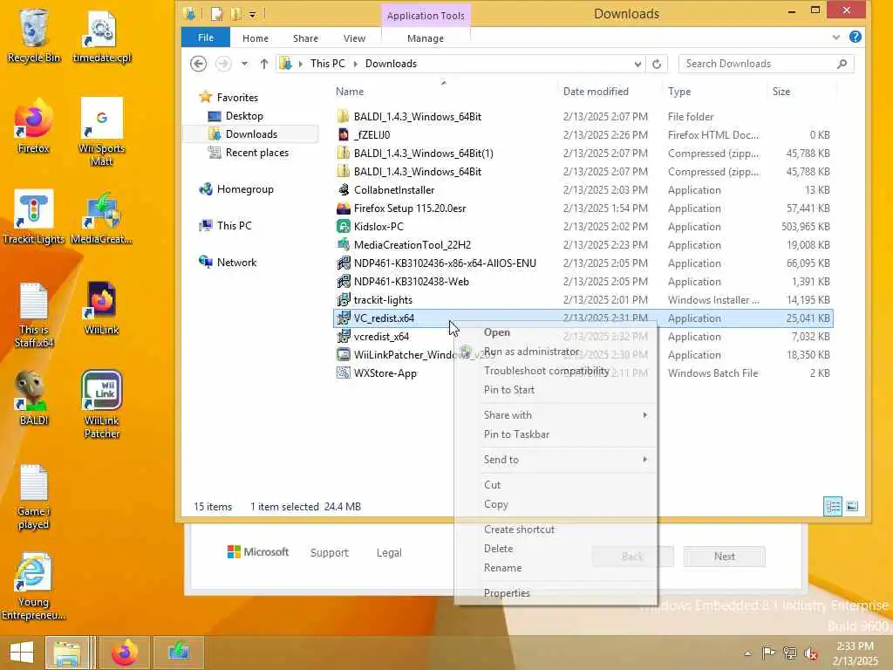Select Homegroup in navigation pane

pyautogui.click(x=245, y=189)
